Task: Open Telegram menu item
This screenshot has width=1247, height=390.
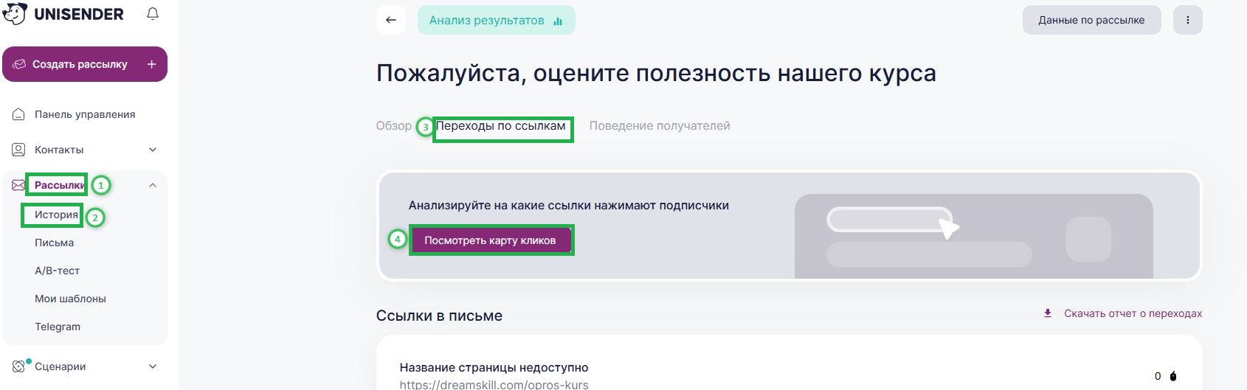Action: [x=58, y=327]
